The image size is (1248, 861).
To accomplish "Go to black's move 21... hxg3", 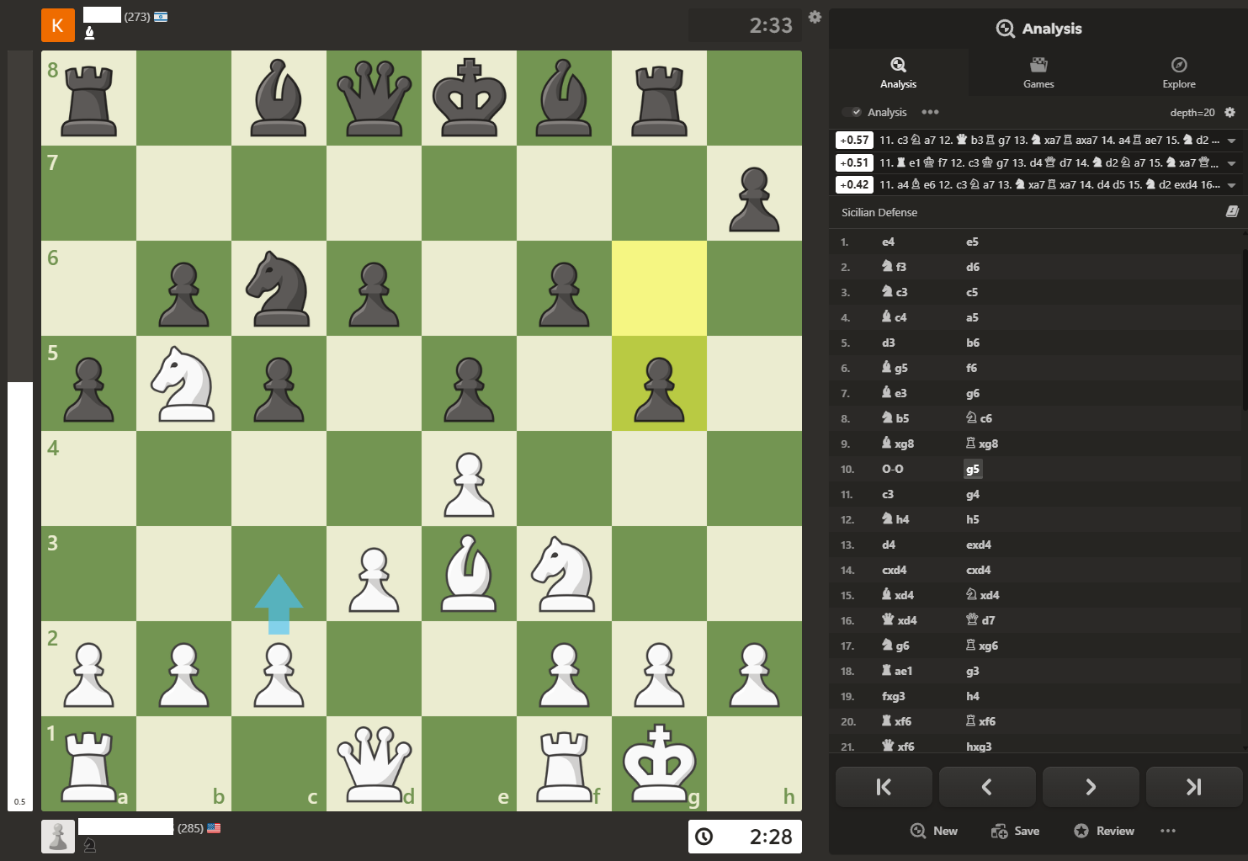I will [979, 747].
